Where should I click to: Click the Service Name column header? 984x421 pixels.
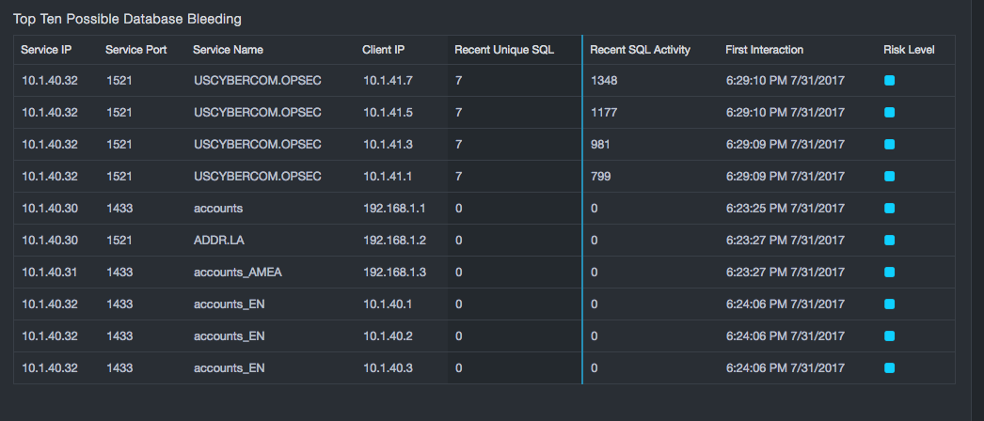coord(228,50)
